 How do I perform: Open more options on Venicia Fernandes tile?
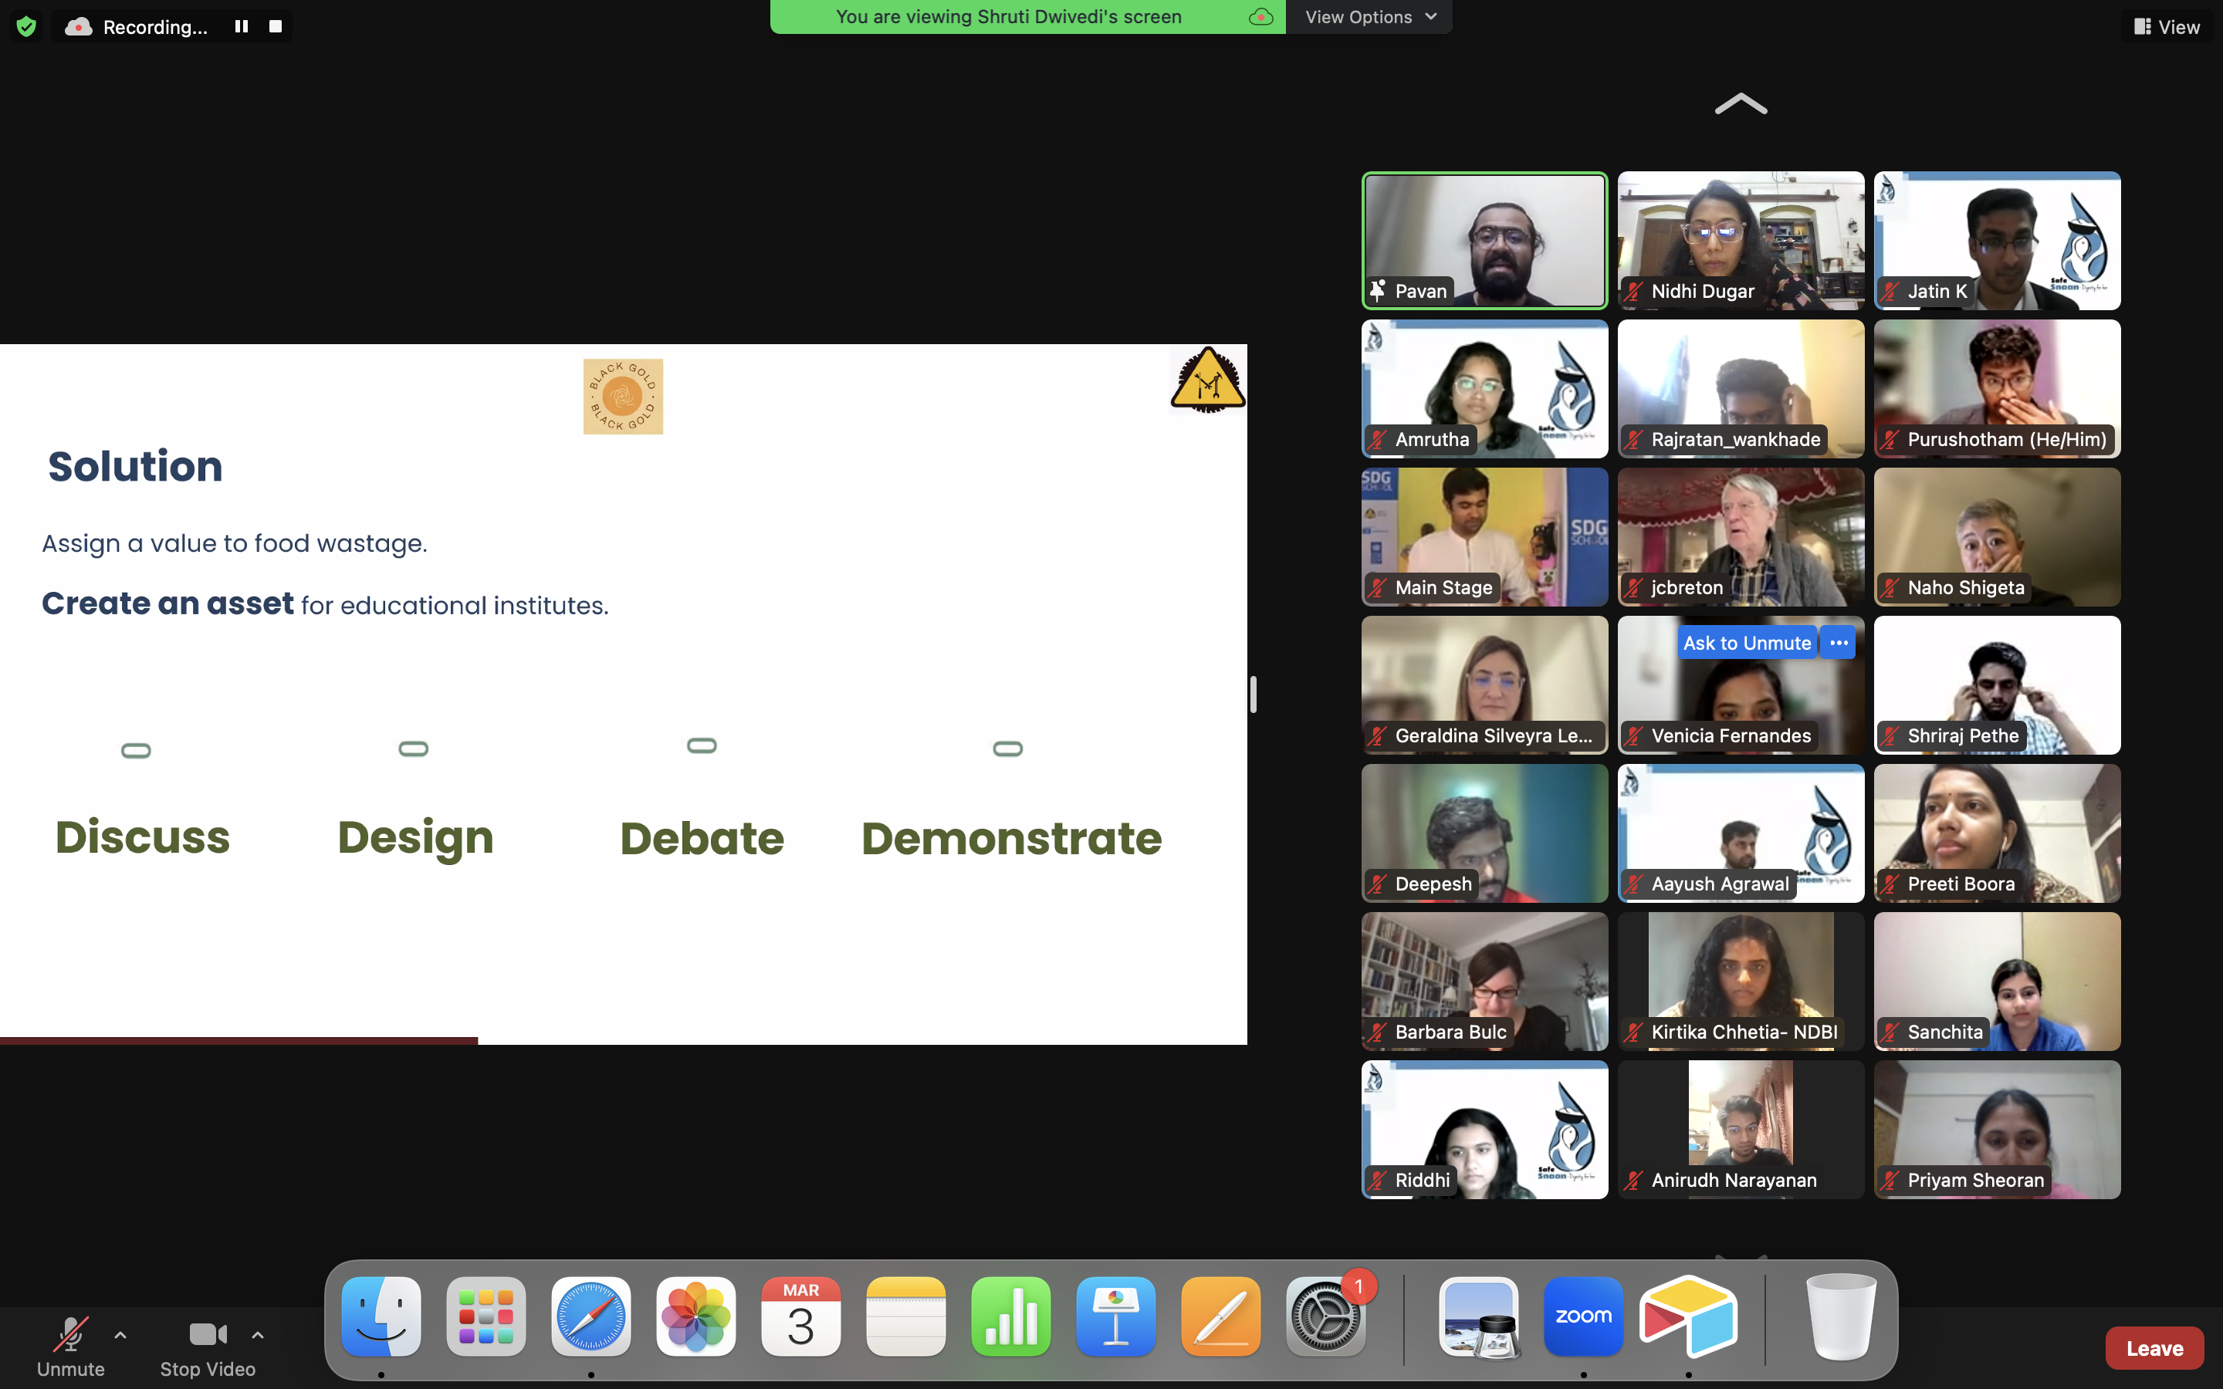point(1838,643)
